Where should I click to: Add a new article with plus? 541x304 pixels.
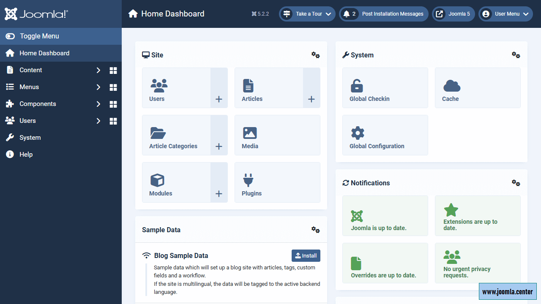point(311,88)
